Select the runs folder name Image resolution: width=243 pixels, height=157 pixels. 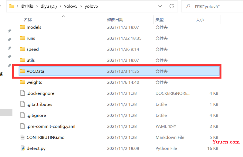click(x=31, y=38)
